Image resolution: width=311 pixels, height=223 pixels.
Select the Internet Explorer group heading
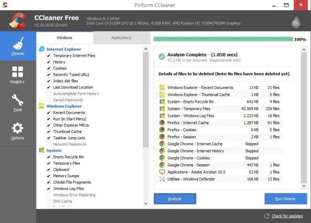pyautogui.click(x=64, y=49)
